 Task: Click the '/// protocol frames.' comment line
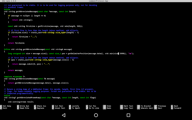click(x=14, y=7)
